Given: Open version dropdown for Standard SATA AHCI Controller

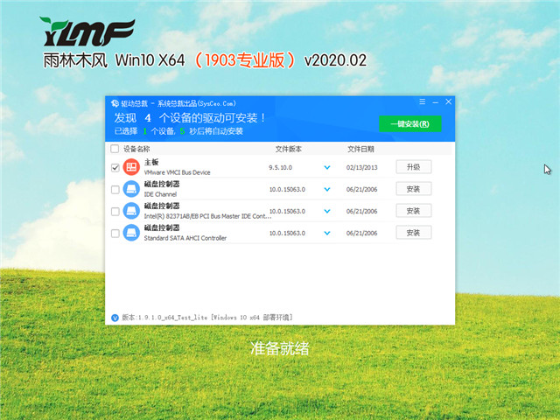Looking at the screenshot, I should (327, 233).
